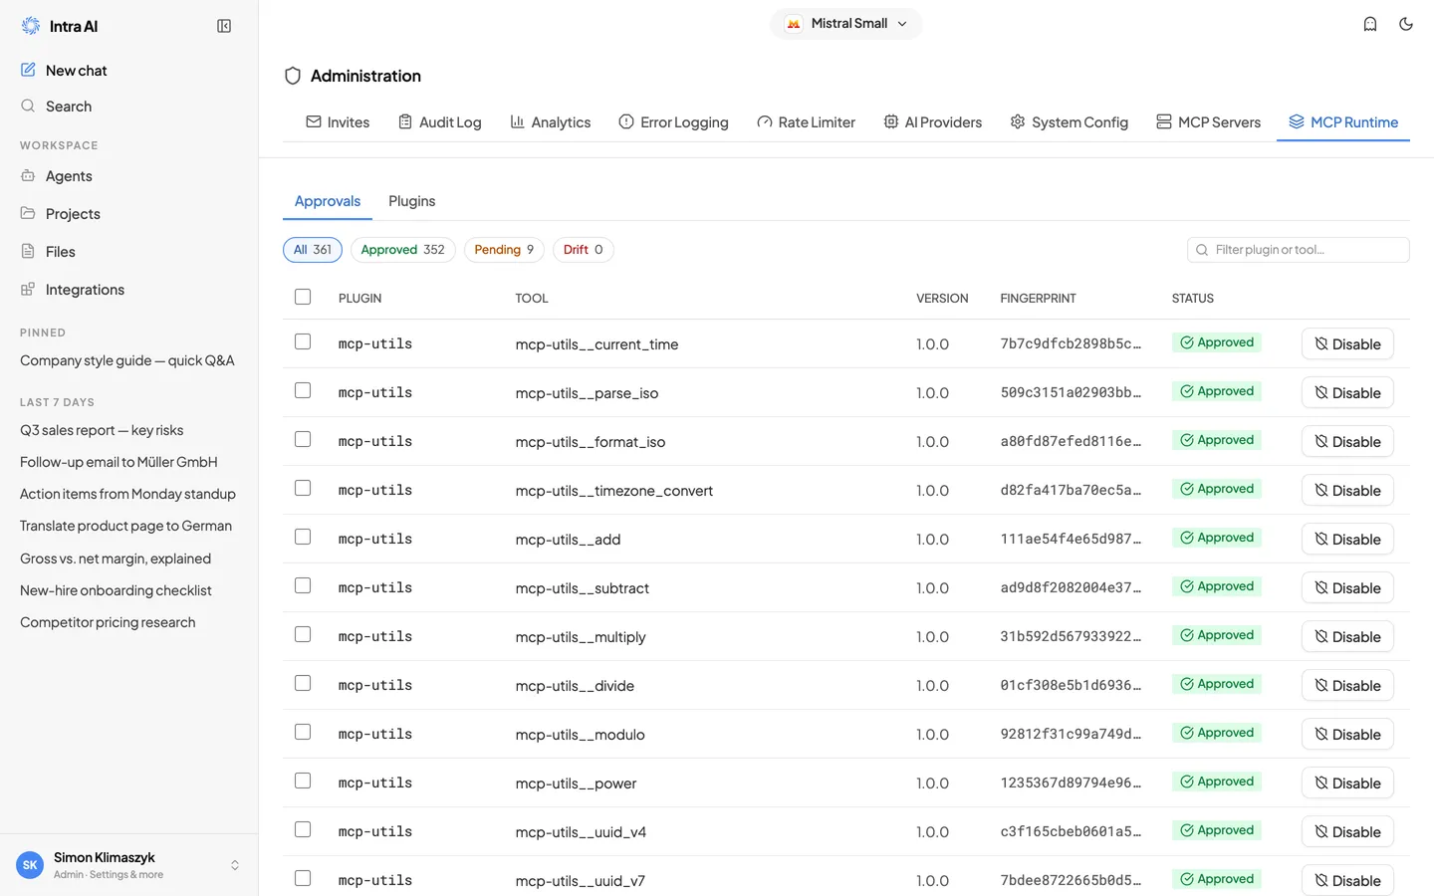Viewport: 1434px width, 896px height.
Task: Switch to the Plugins tab
Action: [x=411, y=201]
